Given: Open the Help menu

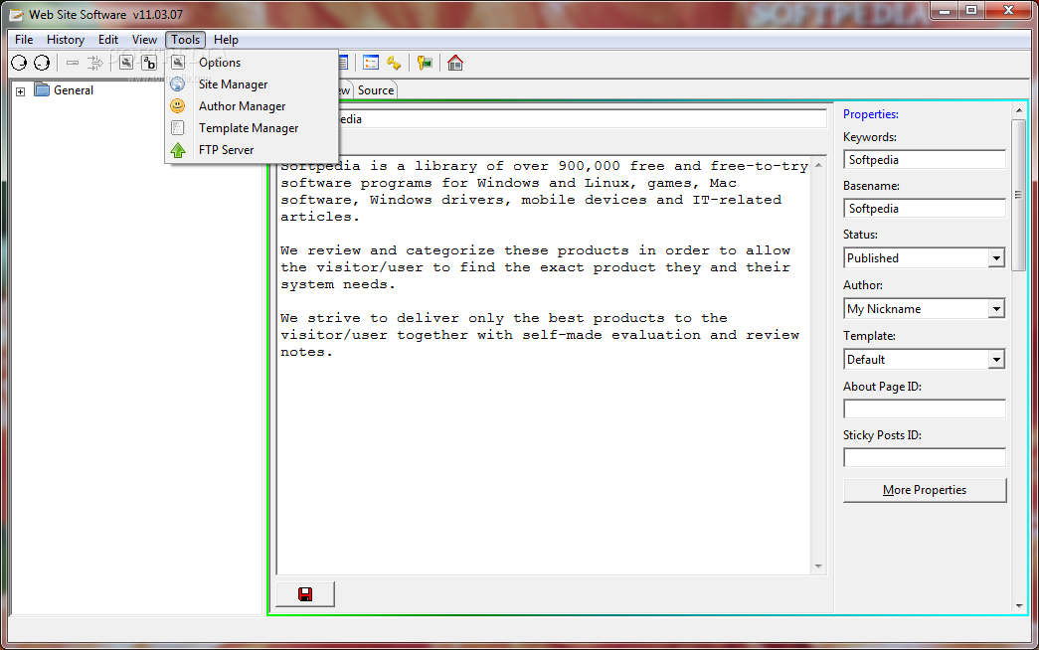Looking at the screenshot, I should tap(226, 40).
